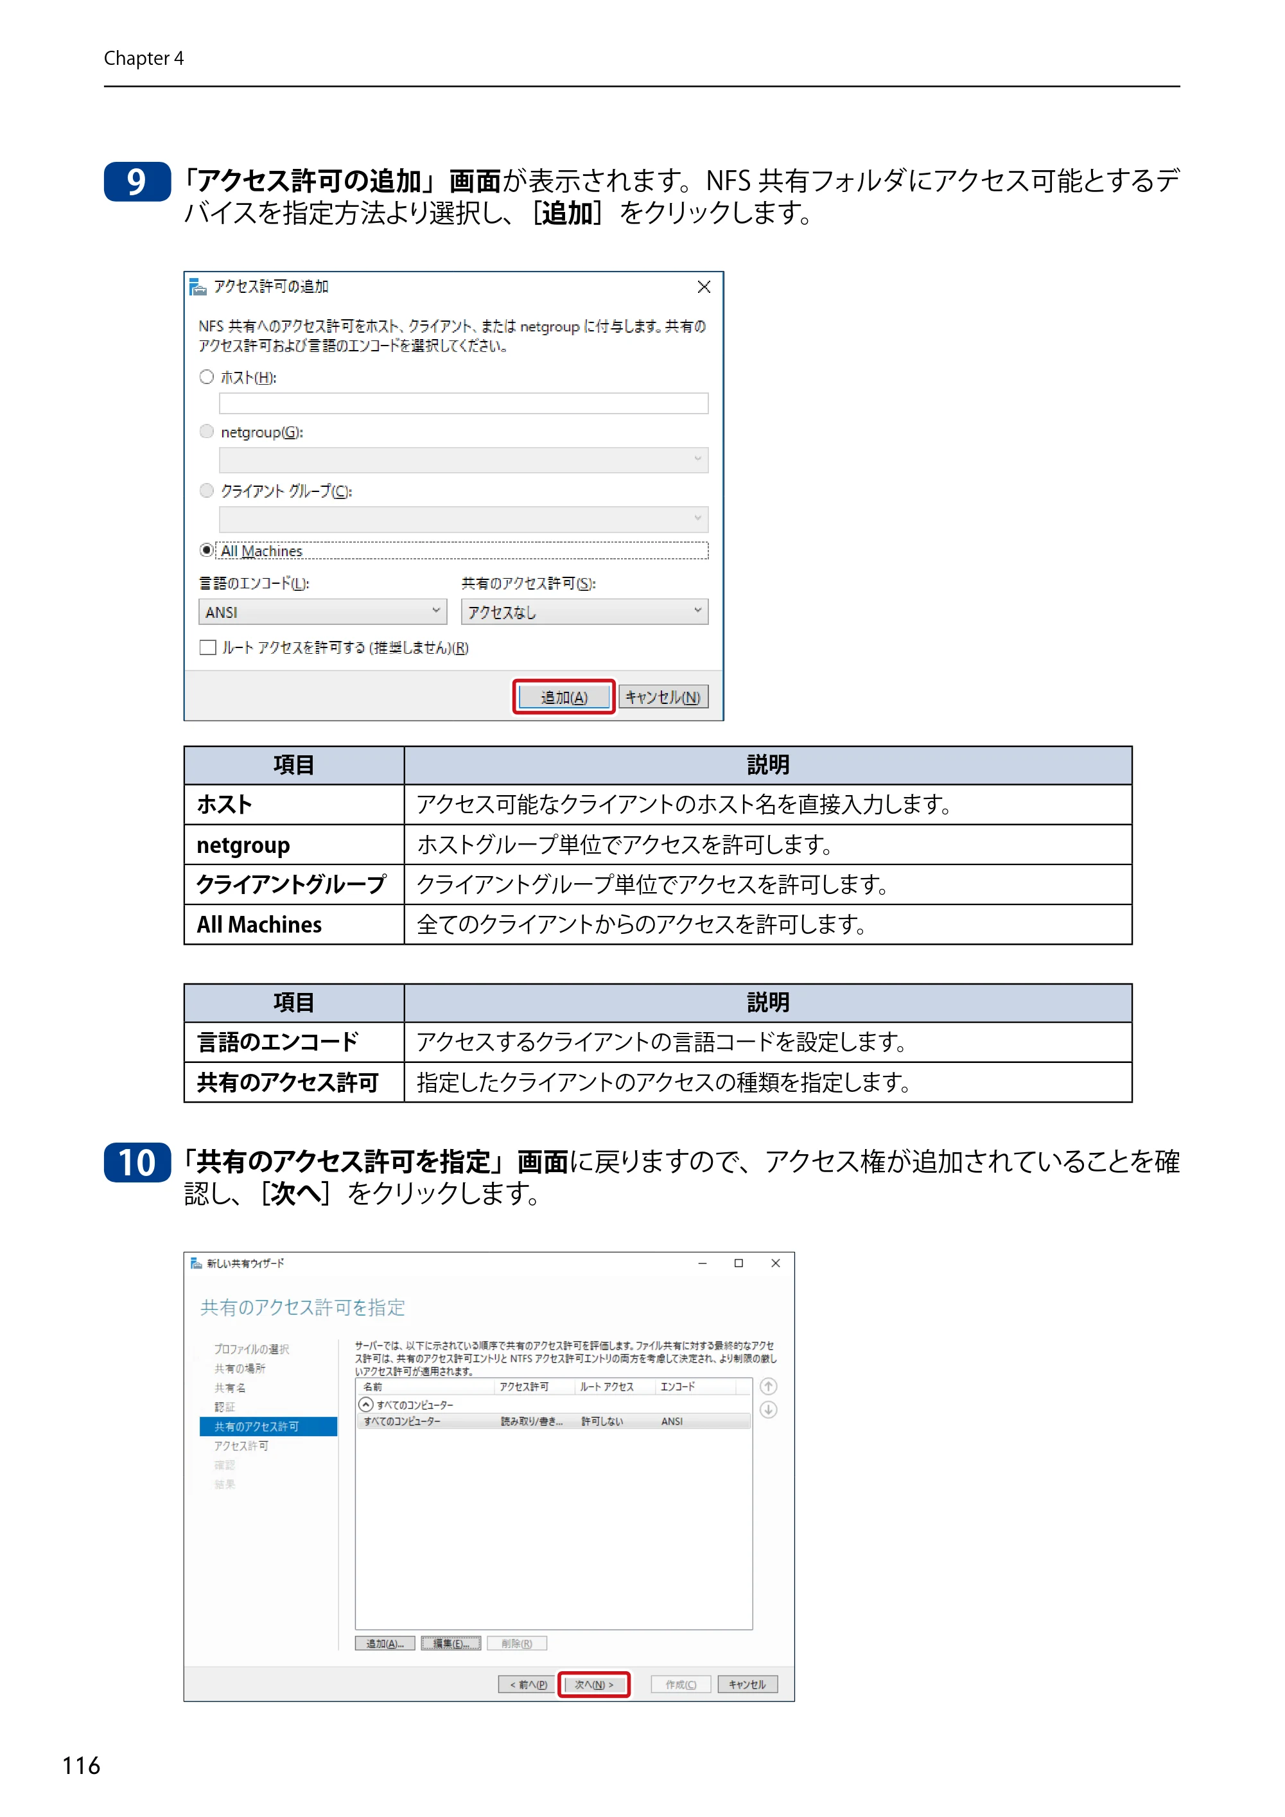Go to プロファイルの選択 wizard step
The height and width of the screenshot is (1817, 1285).
(x=252, y=1349)
